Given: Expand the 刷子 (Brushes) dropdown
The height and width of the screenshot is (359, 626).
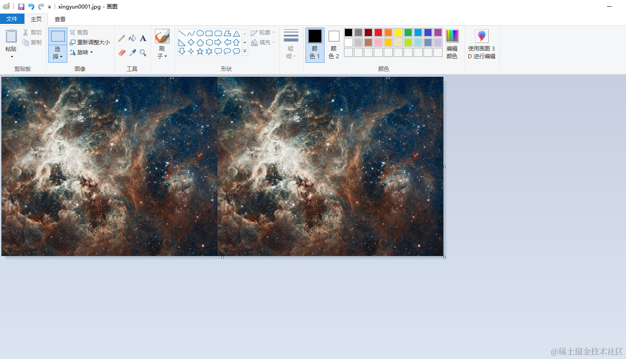Looking at the screenshot, I should pos(162,53).
